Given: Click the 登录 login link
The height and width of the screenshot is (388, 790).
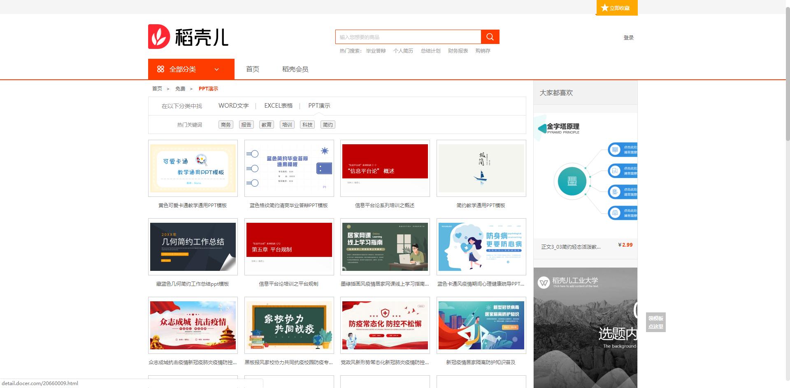Looking at the screenshot, I should pos(628,38).
